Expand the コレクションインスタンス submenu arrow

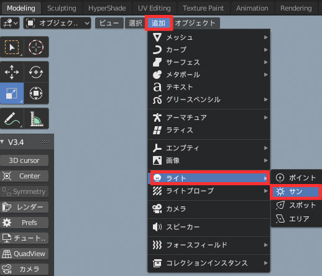265,263
